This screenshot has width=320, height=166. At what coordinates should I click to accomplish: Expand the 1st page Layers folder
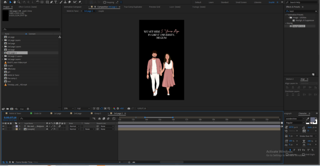2,40
